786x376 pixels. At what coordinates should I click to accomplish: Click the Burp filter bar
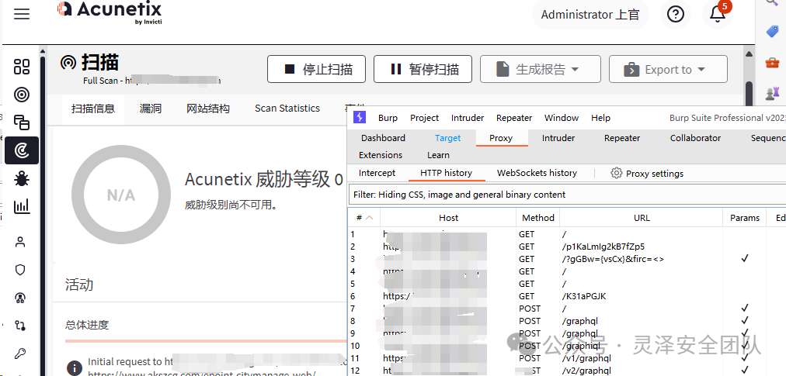[x=567, y=195]
